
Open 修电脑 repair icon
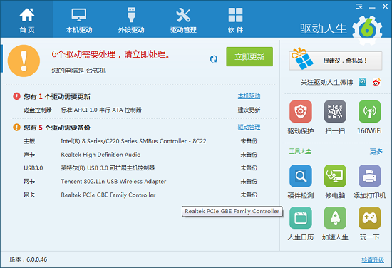(x=335, y=176)
